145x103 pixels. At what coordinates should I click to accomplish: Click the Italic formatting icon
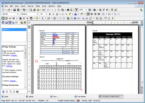click(53, 14)
